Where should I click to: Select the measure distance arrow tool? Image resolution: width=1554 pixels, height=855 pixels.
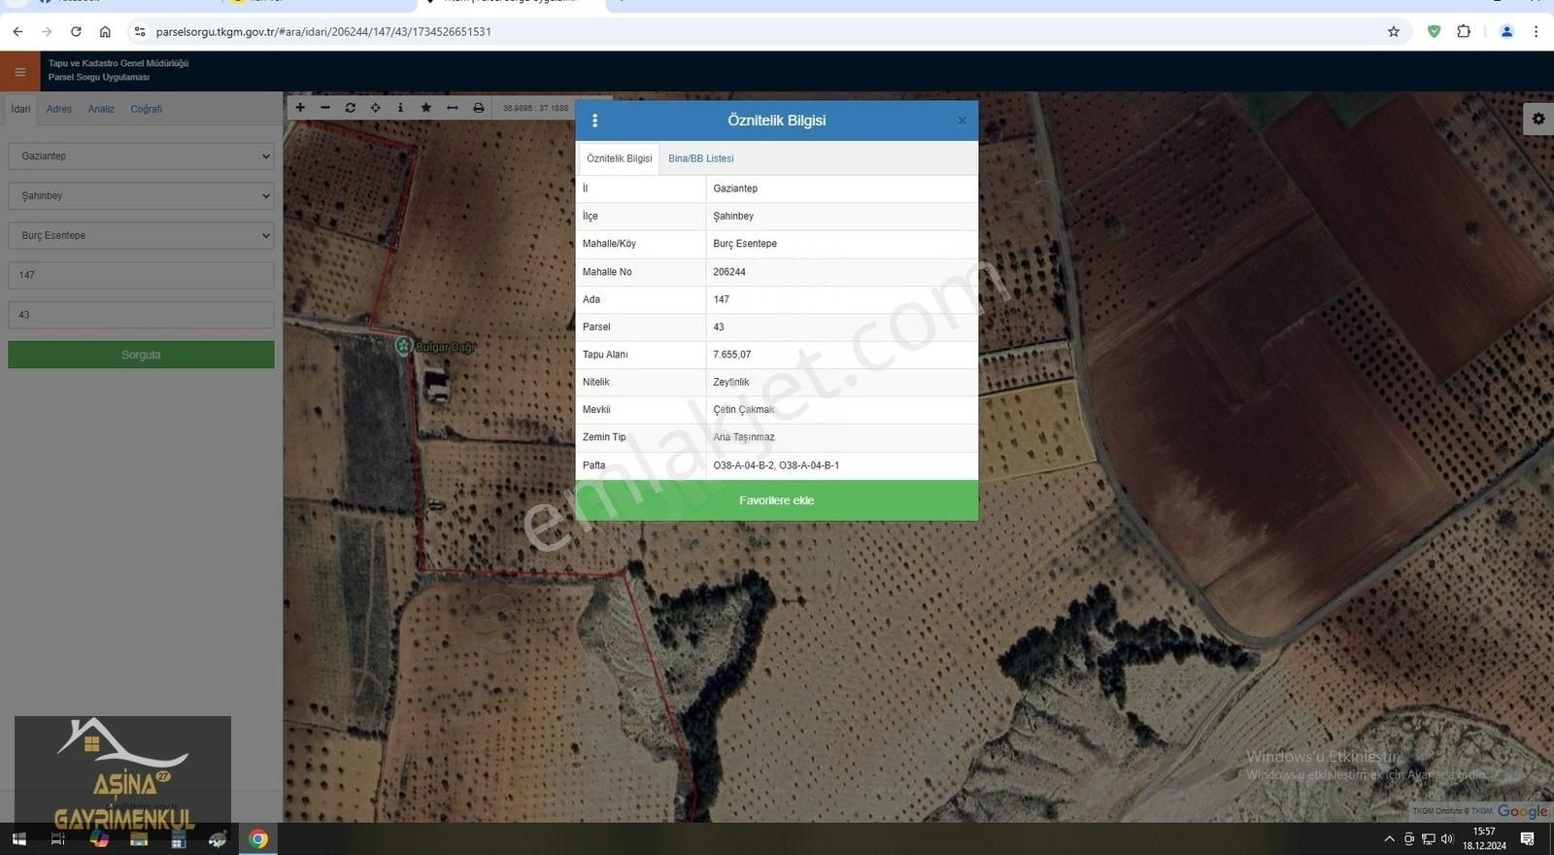coord(453,108)
